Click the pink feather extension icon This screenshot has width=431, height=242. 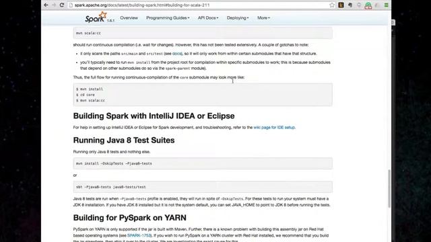click(377, 5)
